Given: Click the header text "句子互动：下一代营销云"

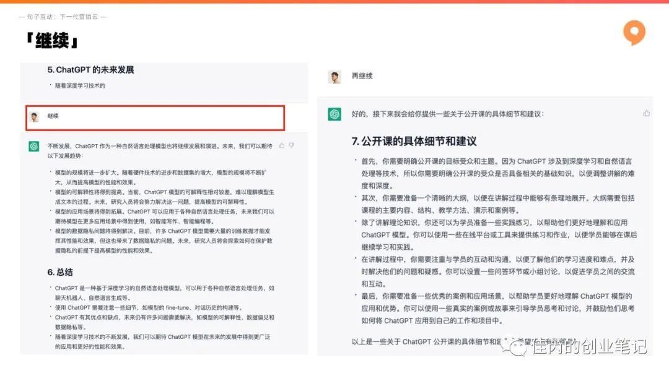Looking at the screenshot, I should coord(63,17).
